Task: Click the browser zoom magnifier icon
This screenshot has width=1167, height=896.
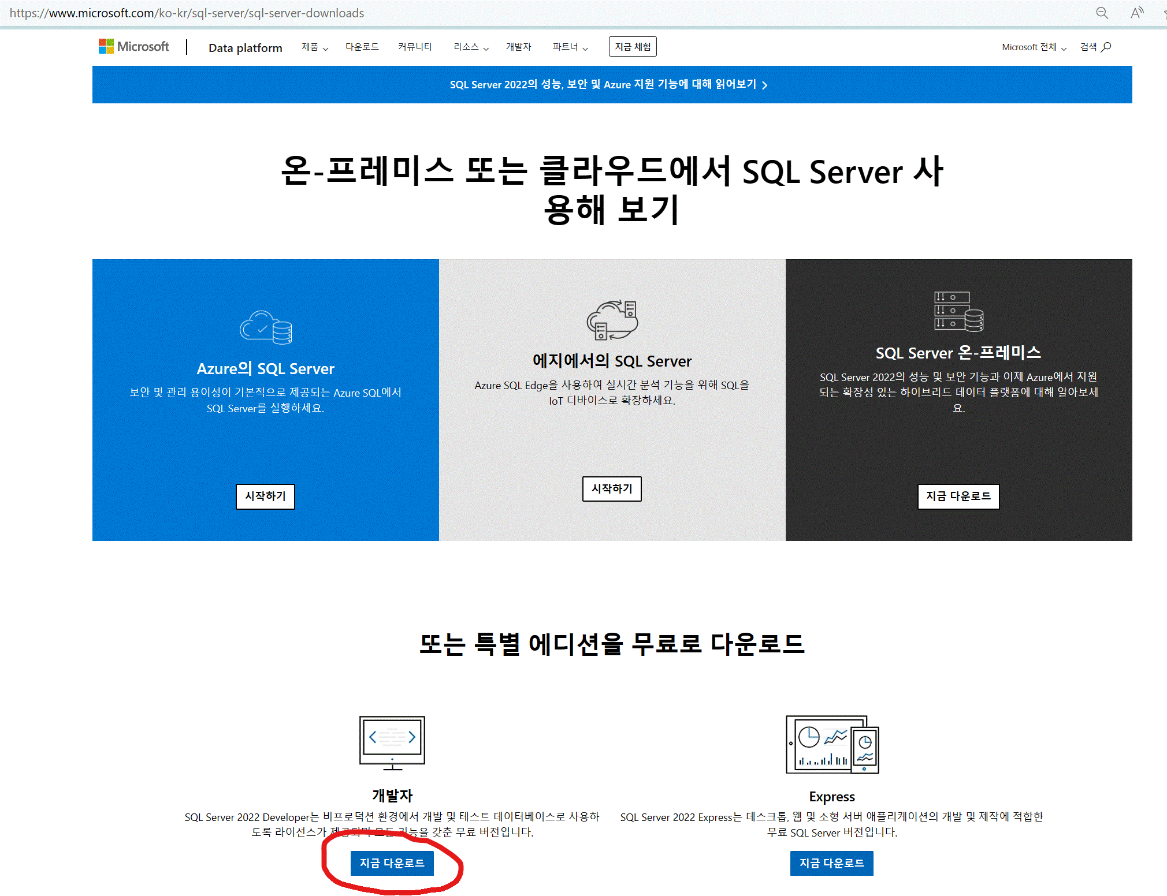Action: coord(1102,13)
